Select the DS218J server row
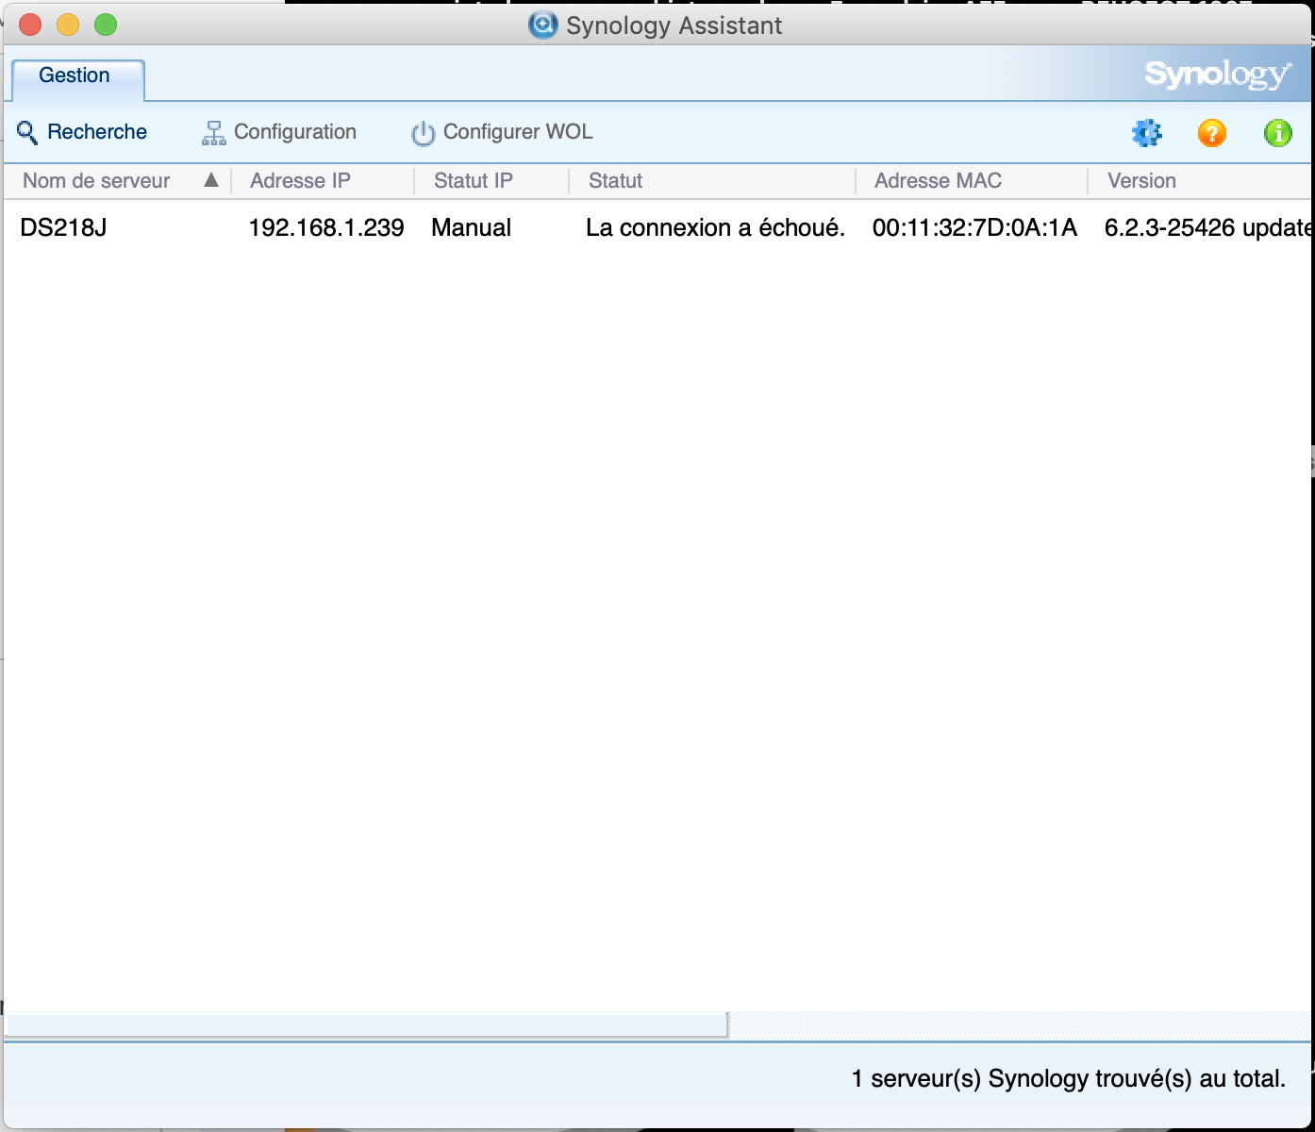Screen dimensions: 1315x1132 click(657, 227)
